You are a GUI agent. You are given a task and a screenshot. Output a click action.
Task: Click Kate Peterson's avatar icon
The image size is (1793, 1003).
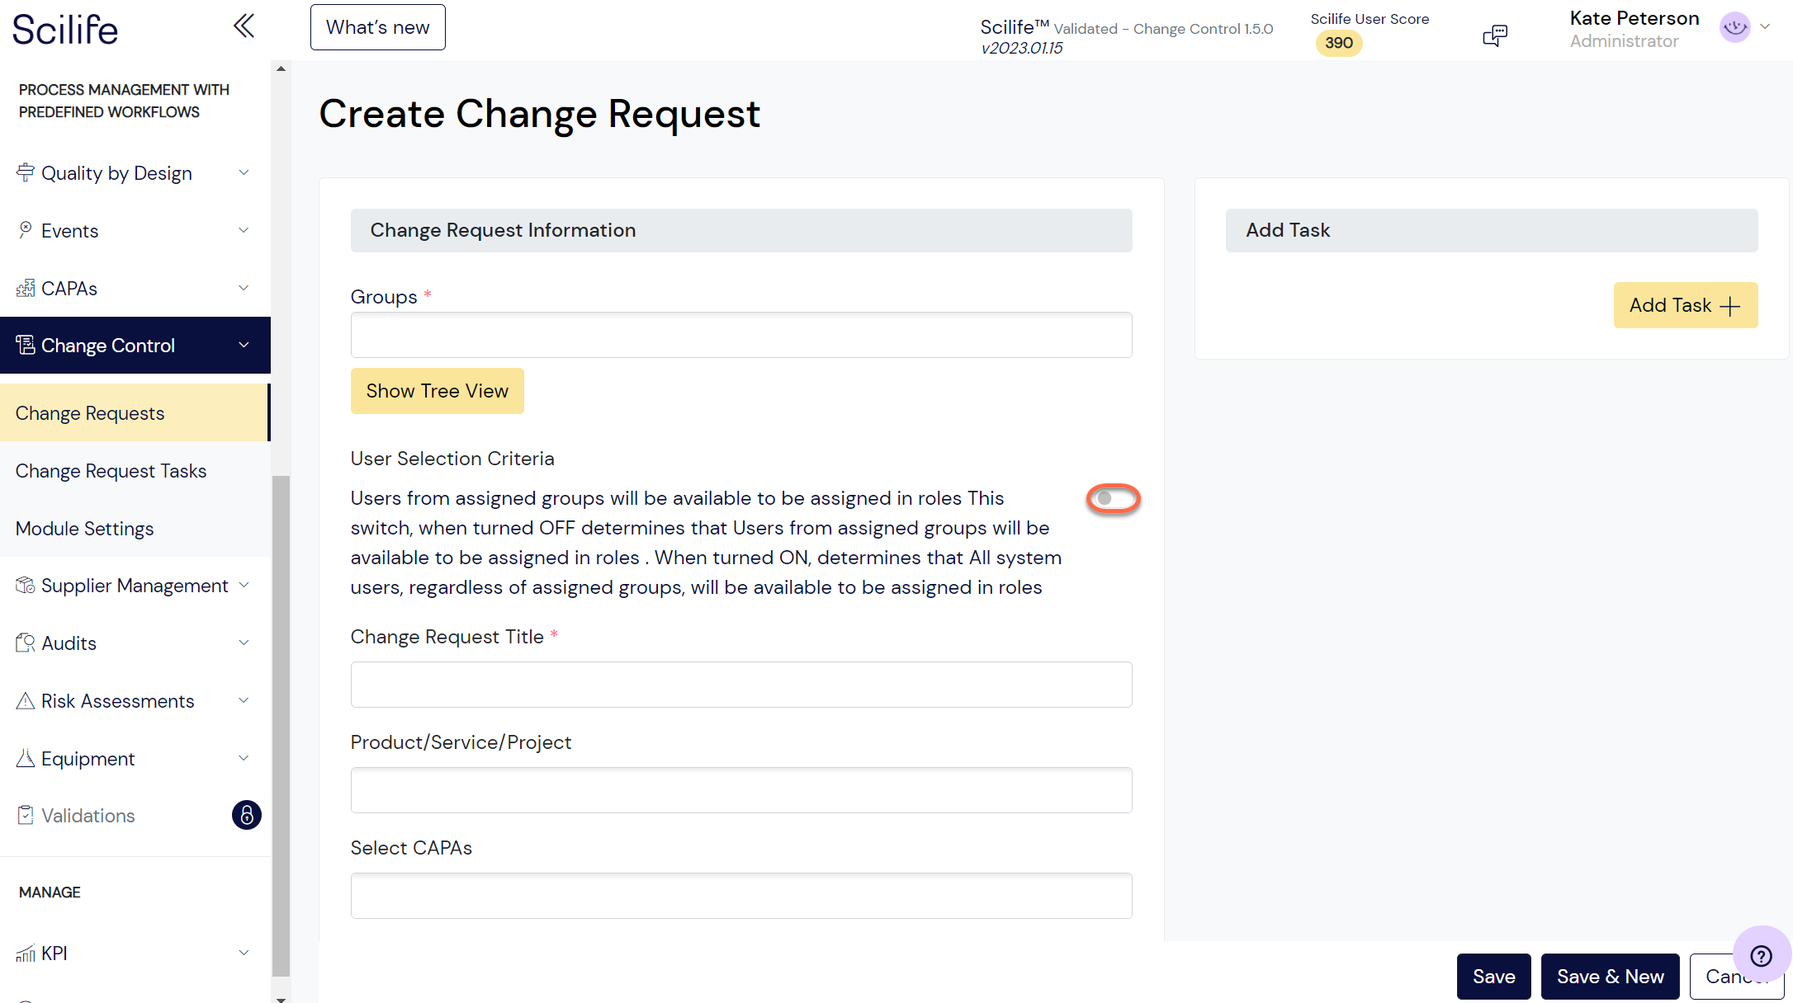click(x=1734, y=26)
